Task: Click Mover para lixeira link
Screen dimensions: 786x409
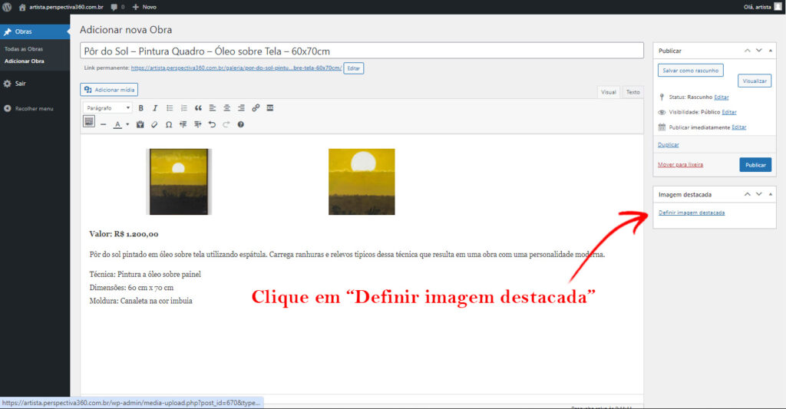Action: [x=680, y=164]
